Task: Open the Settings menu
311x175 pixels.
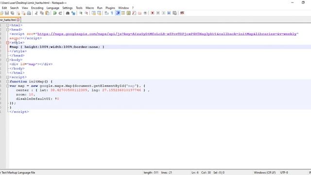Action: [x=68, y=8]
